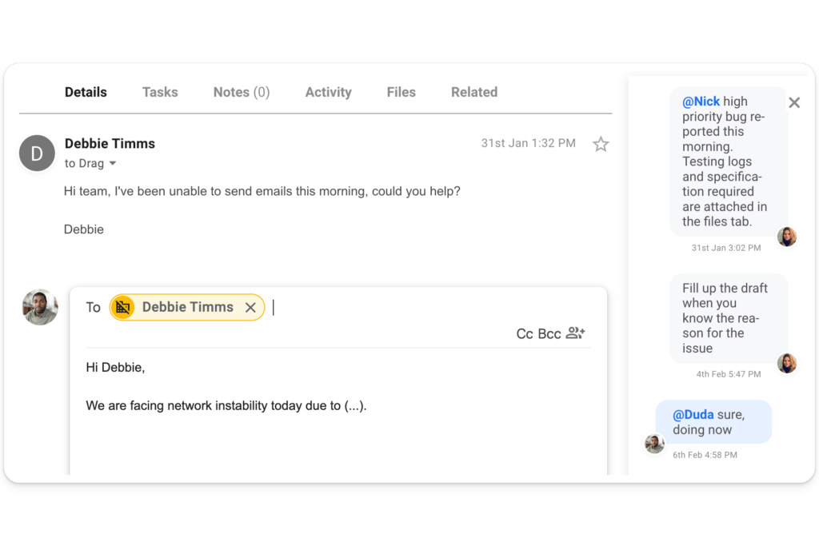
Task: Click the composer sender avatar thumbnail
Action: tap(39, 306)
